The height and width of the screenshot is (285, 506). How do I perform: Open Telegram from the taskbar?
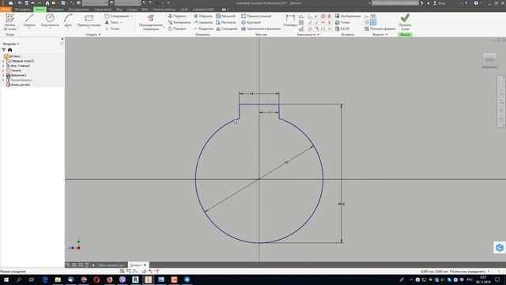click(187, 279)
